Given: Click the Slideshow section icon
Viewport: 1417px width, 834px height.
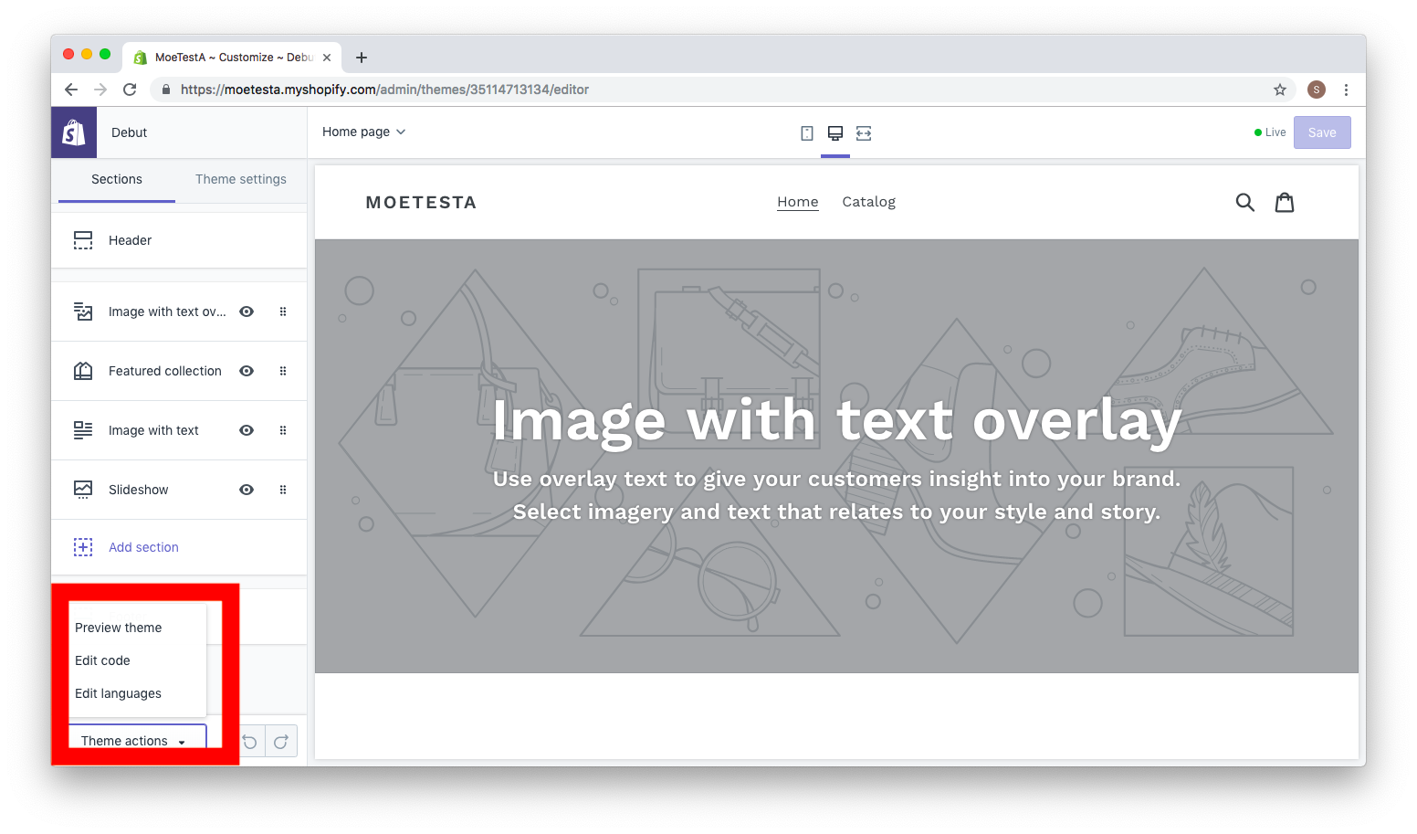Looking at the screenshot, I should tap(83, 490).
